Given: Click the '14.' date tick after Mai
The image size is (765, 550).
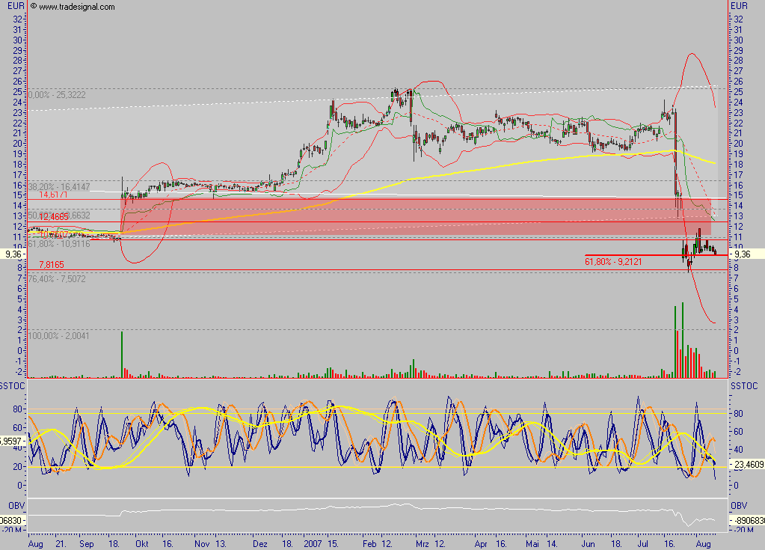Looking at the screenshot, I should pos(552,544).
